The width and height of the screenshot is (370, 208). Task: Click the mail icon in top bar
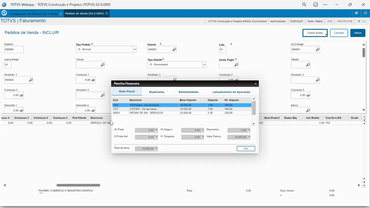pos(357,13)
